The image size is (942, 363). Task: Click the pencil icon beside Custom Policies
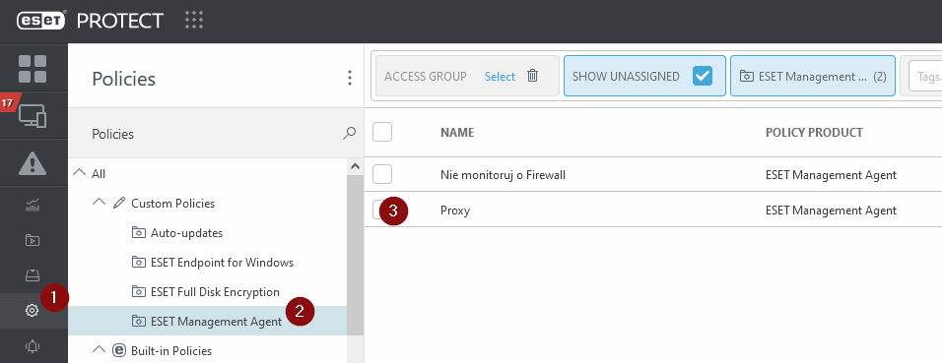(119, 203)
